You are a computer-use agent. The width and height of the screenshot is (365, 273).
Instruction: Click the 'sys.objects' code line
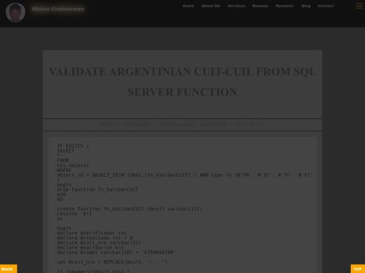point(73,166)
